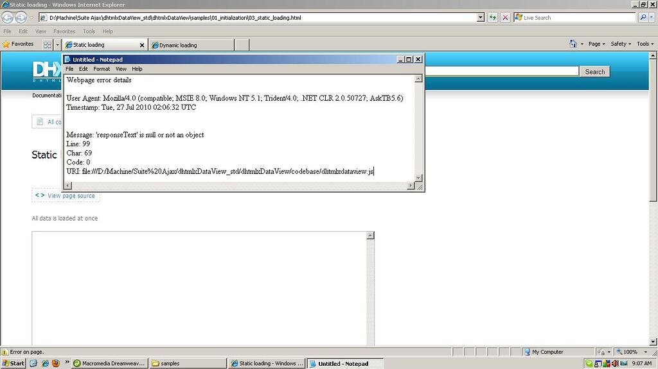Switch to the Dynamic loading tab

(x=191, y=45)
